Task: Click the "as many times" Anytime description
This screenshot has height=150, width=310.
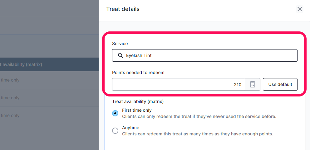Action: (x=198, y=134)
